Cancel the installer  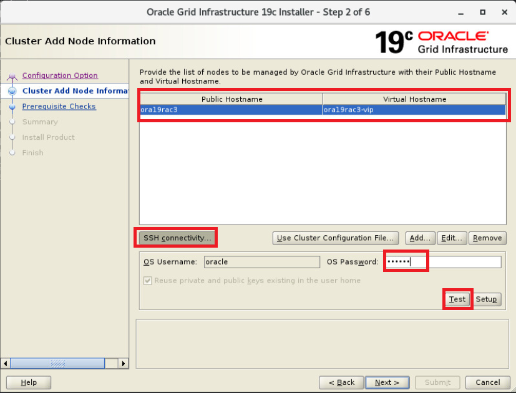[488, 382]
